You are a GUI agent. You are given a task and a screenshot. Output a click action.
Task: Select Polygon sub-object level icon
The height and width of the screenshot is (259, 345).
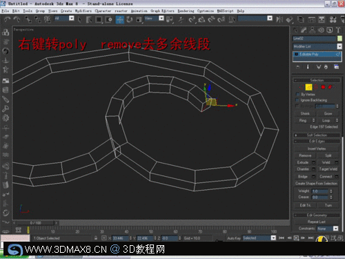pos(323,87)
